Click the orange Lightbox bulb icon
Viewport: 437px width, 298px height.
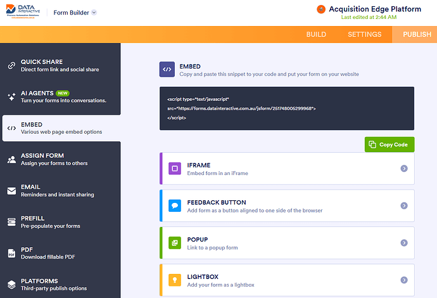(175, 280)
